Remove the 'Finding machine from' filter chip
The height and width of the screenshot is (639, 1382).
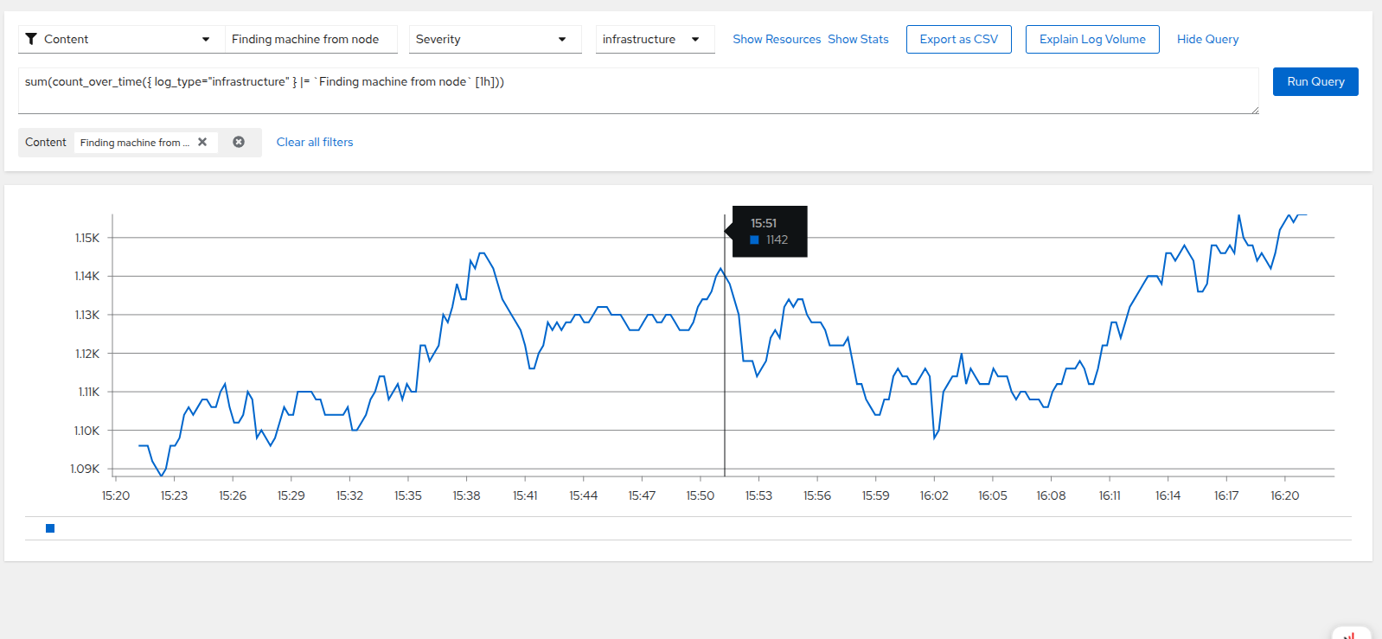pyautogui.click(x=202, y=142)
